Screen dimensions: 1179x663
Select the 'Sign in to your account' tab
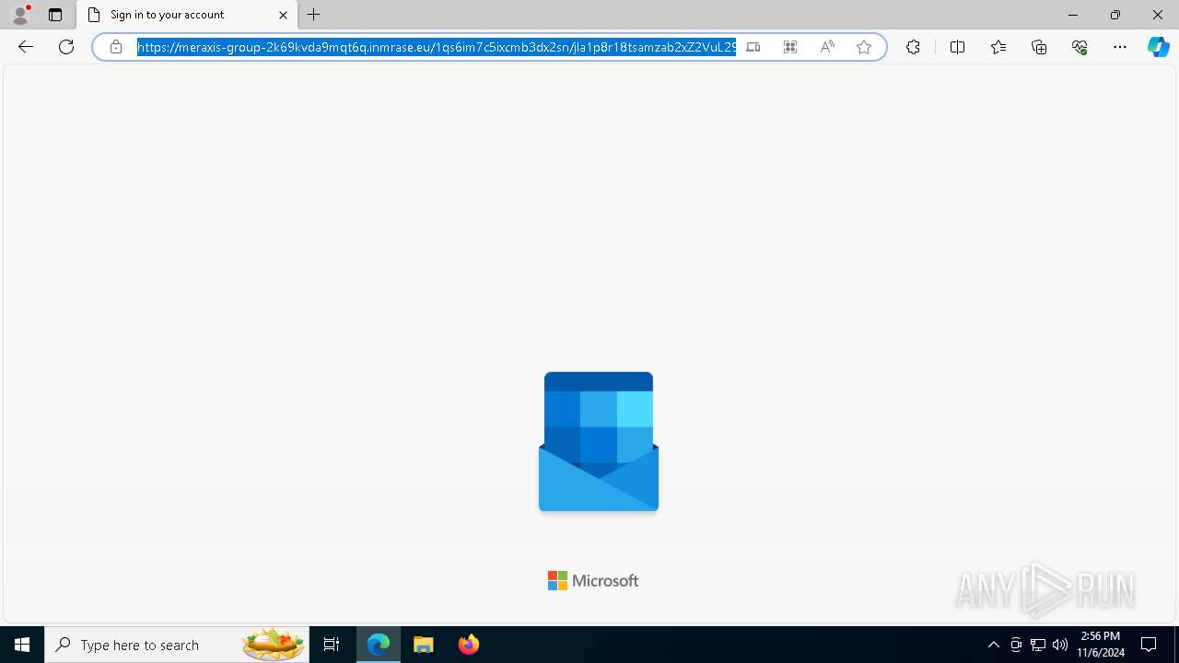[x=187, y=15]
